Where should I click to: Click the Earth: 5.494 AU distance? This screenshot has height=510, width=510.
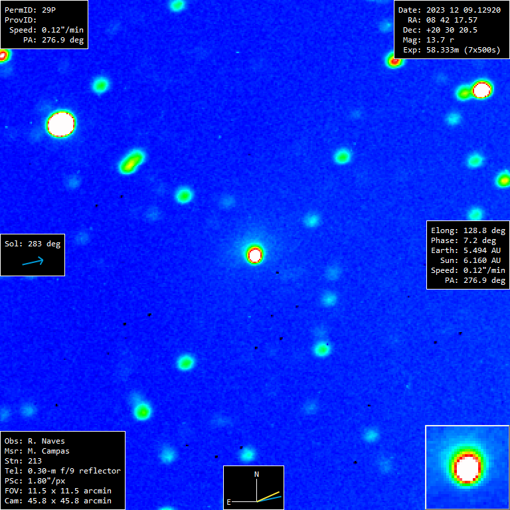click(466, 250)
